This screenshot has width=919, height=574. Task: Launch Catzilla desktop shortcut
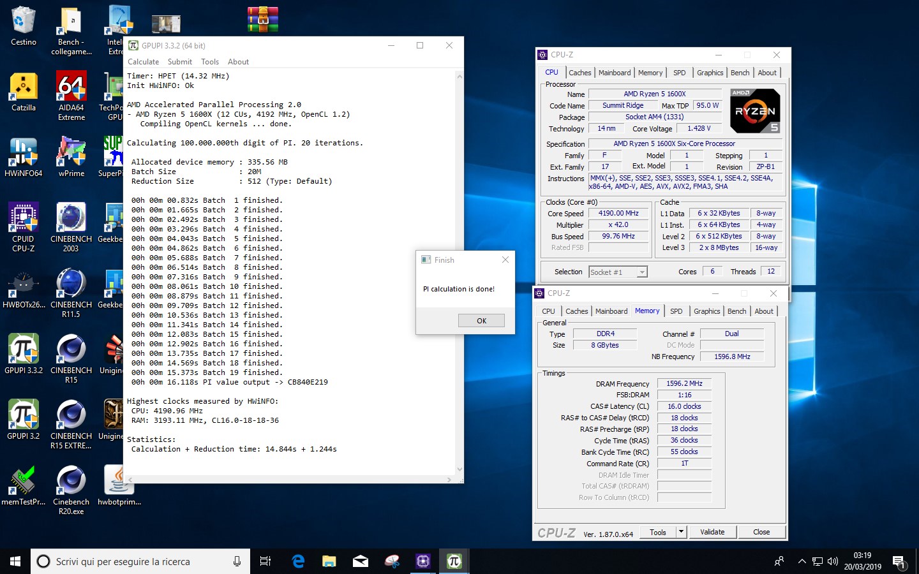click(x=24, y=92)
